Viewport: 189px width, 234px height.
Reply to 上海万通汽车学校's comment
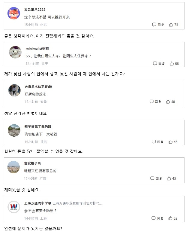coord(157,218)
